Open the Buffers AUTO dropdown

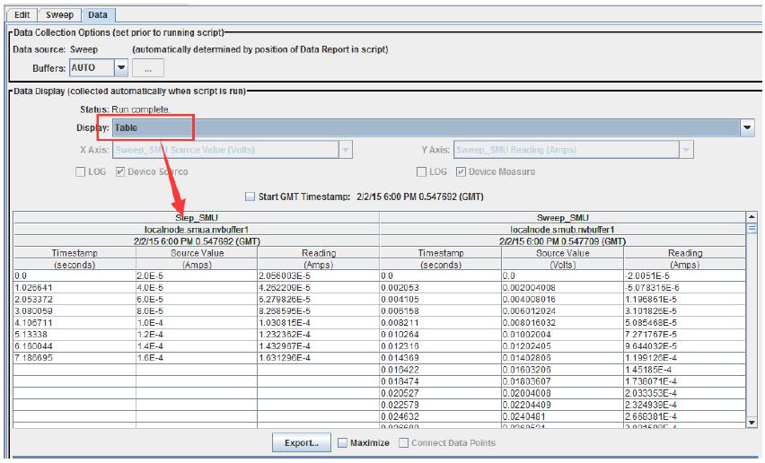120,67
